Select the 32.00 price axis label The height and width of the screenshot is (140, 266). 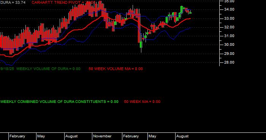coord(229,27)
